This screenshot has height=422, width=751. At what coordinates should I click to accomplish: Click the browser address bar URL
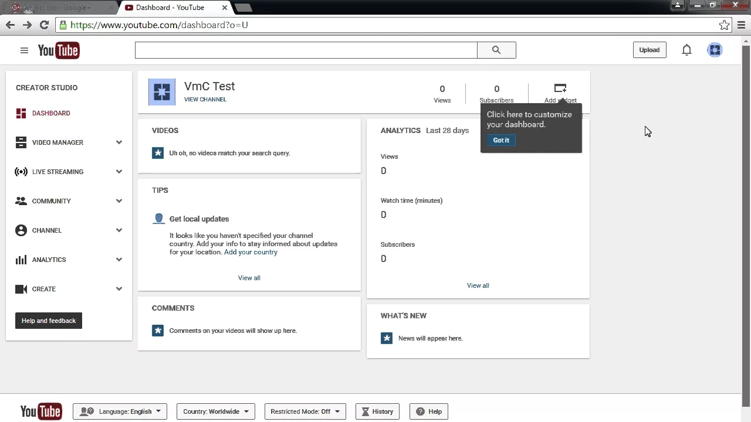pos(159,25)
